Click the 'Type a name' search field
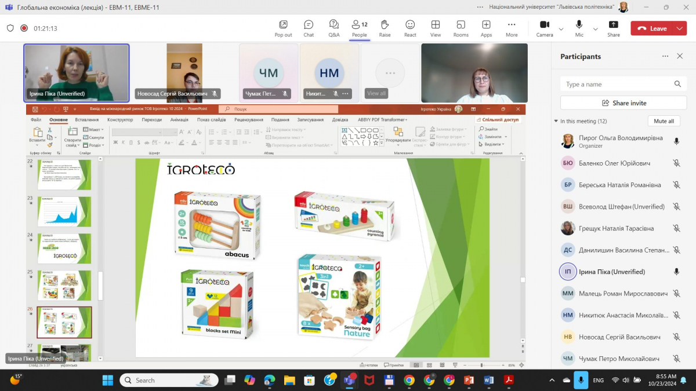Screen dimensions: 696x391 (x=617, y=84)
